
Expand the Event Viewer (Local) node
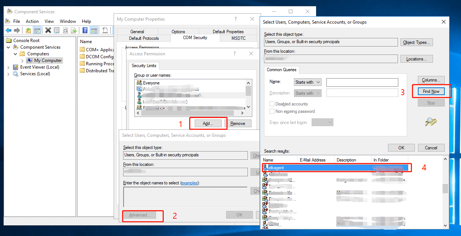pos(8,67)
